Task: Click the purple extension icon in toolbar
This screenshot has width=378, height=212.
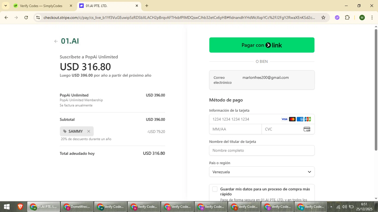Action: [337, 17]
